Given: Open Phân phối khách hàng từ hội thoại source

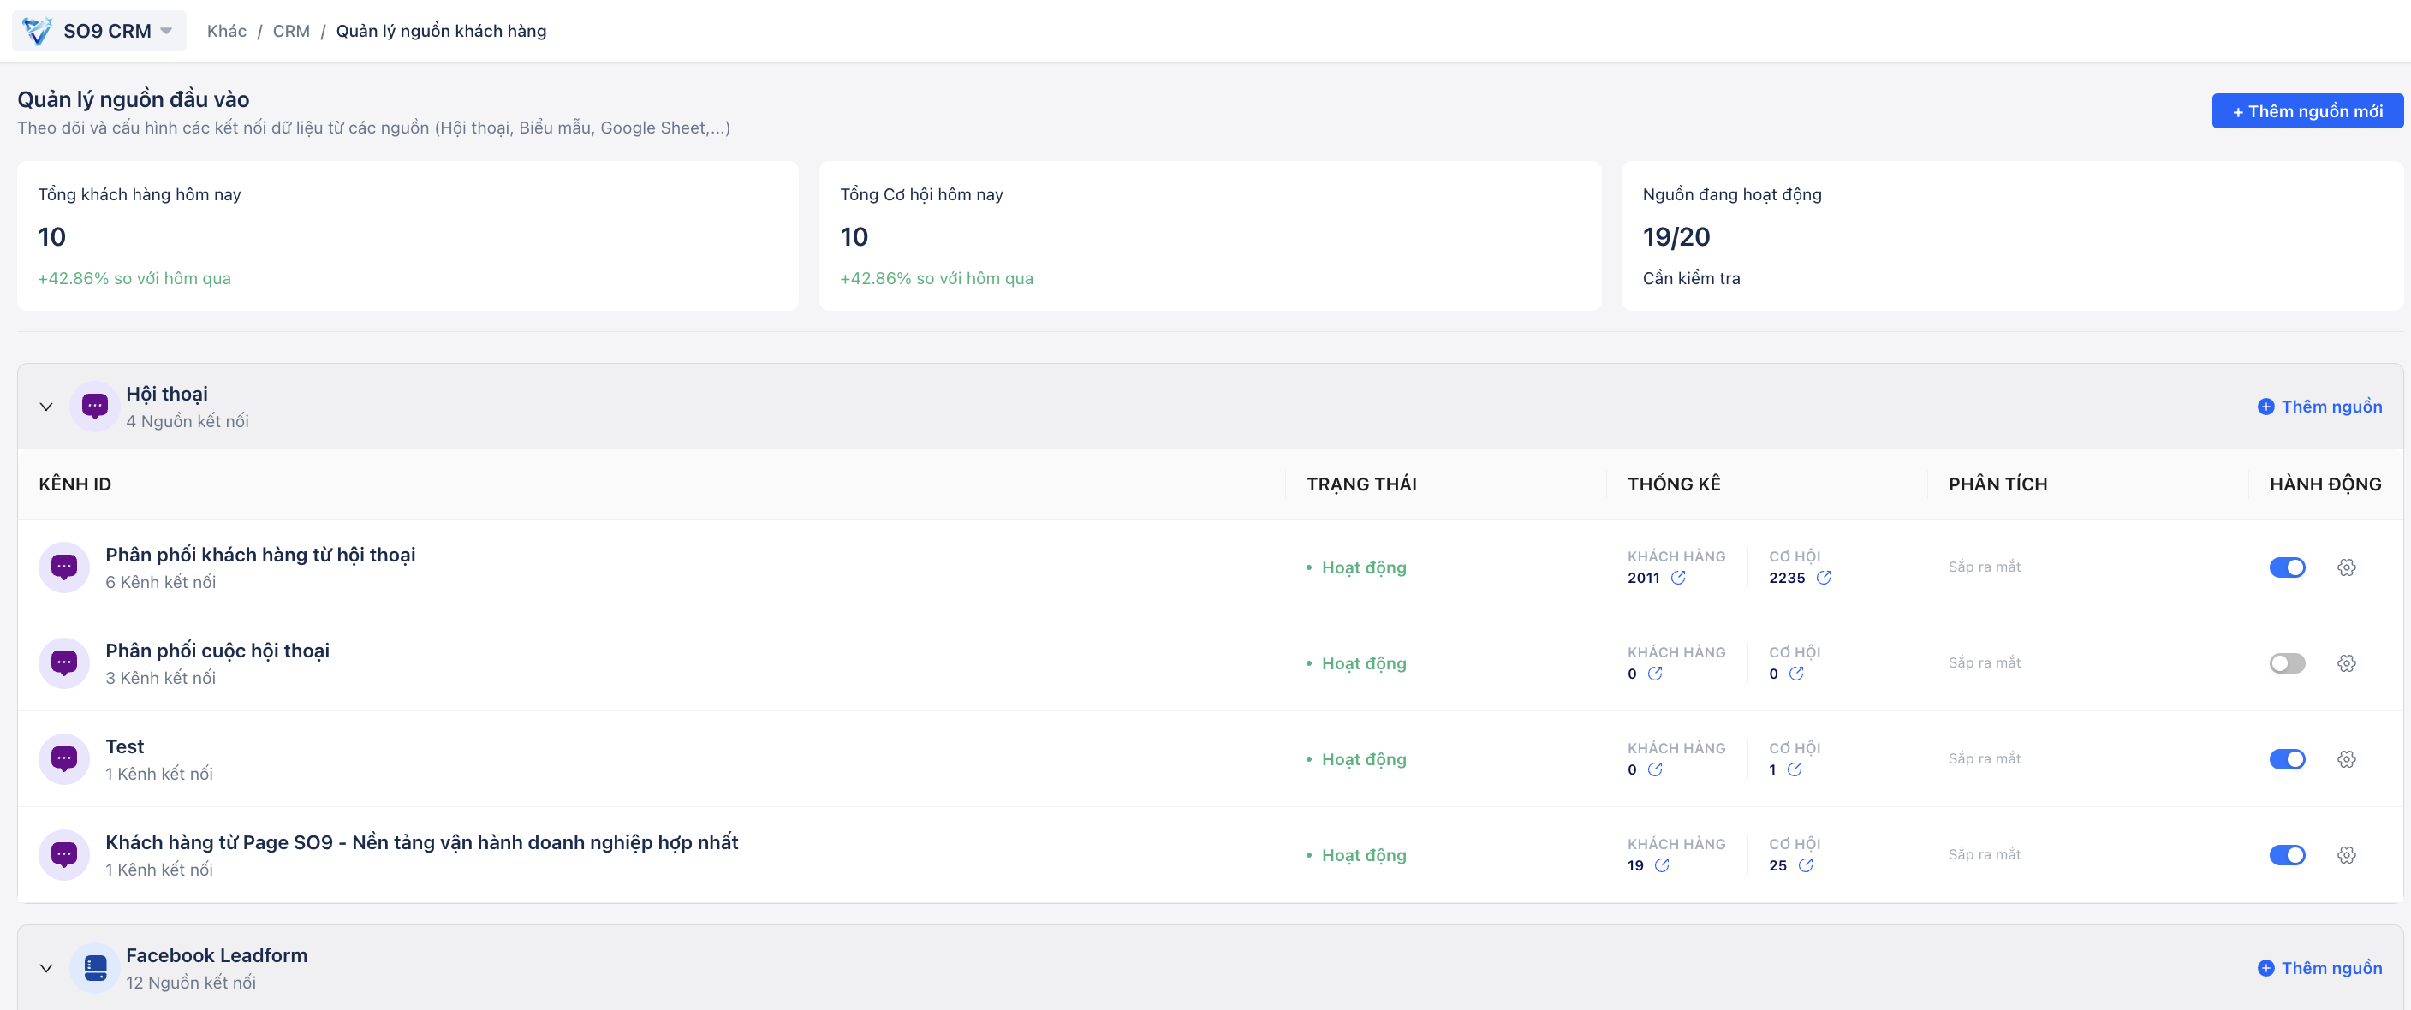Looking at the screenshot, I should coord(260,555).
